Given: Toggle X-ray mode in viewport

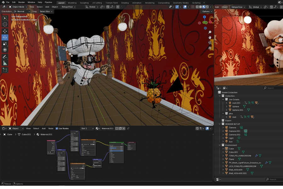Looking at the screenshot, I should pos(193,7).
